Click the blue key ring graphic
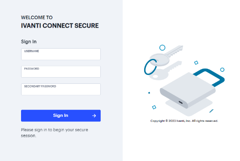The image size is (240, 161). tap(150, 67)
